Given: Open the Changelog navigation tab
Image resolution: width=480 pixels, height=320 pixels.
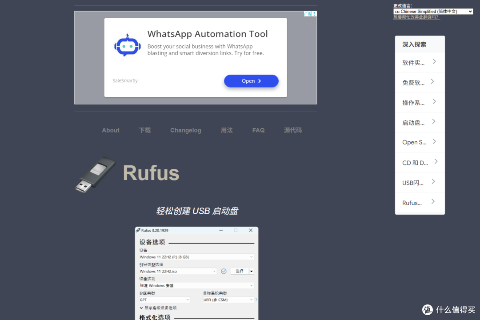Looking at the screenshot, I should pos(185,130).
